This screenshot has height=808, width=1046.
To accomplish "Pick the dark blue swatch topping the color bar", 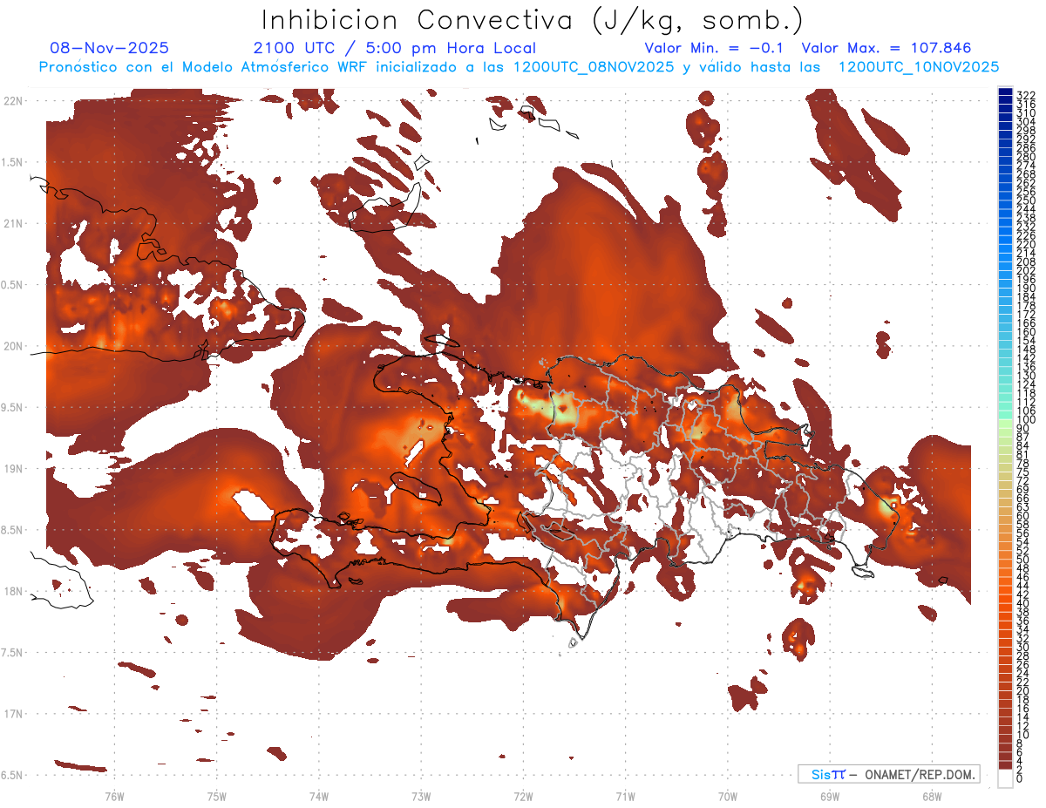I will [1005, 92].
